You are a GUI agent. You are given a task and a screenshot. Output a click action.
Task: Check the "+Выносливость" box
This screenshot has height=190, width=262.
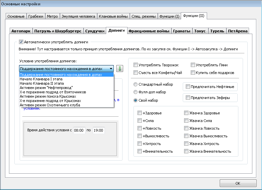click(x=139, y=136)
